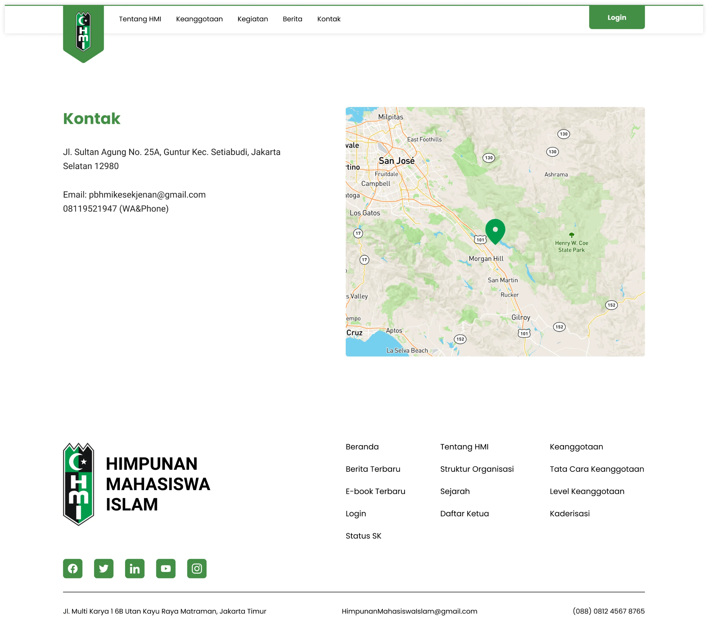Click HIMPUNAN MAHASISWA ISLAM footer title

pyautogui.click(x=158, y=484)
